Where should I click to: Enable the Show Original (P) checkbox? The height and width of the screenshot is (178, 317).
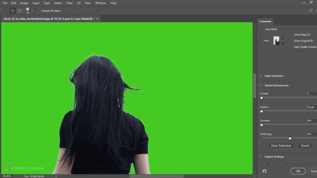tap(292, 41)
